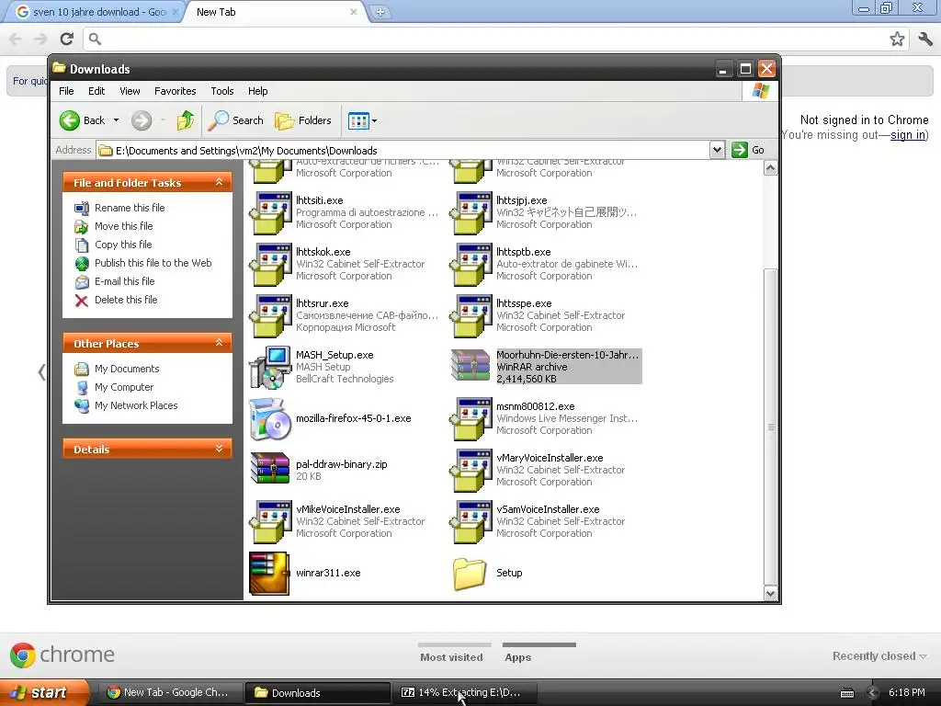Select lhttsptb.exe icon
Image resolution: width=941 pixels, height=706 pixels.
pyautogui.click(x=471, y=264)
